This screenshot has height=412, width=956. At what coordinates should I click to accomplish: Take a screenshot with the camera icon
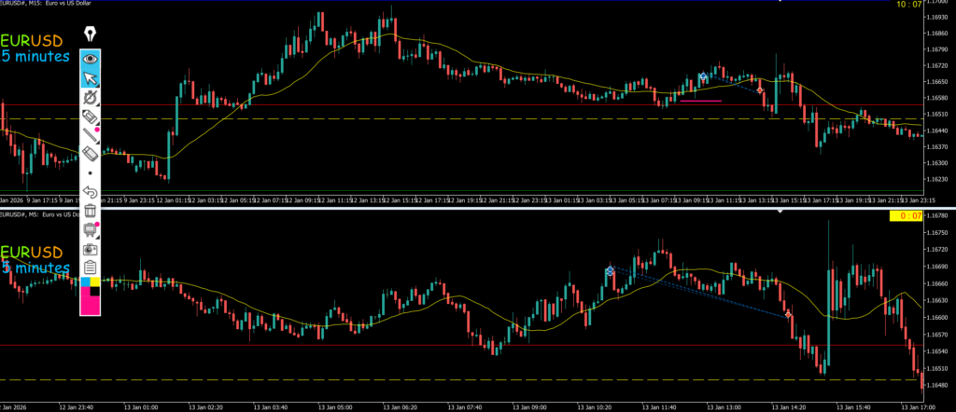(91, 249)
